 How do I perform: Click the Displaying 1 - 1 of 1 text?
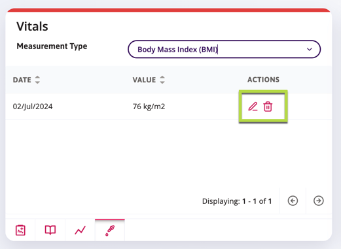pos(237,201)
